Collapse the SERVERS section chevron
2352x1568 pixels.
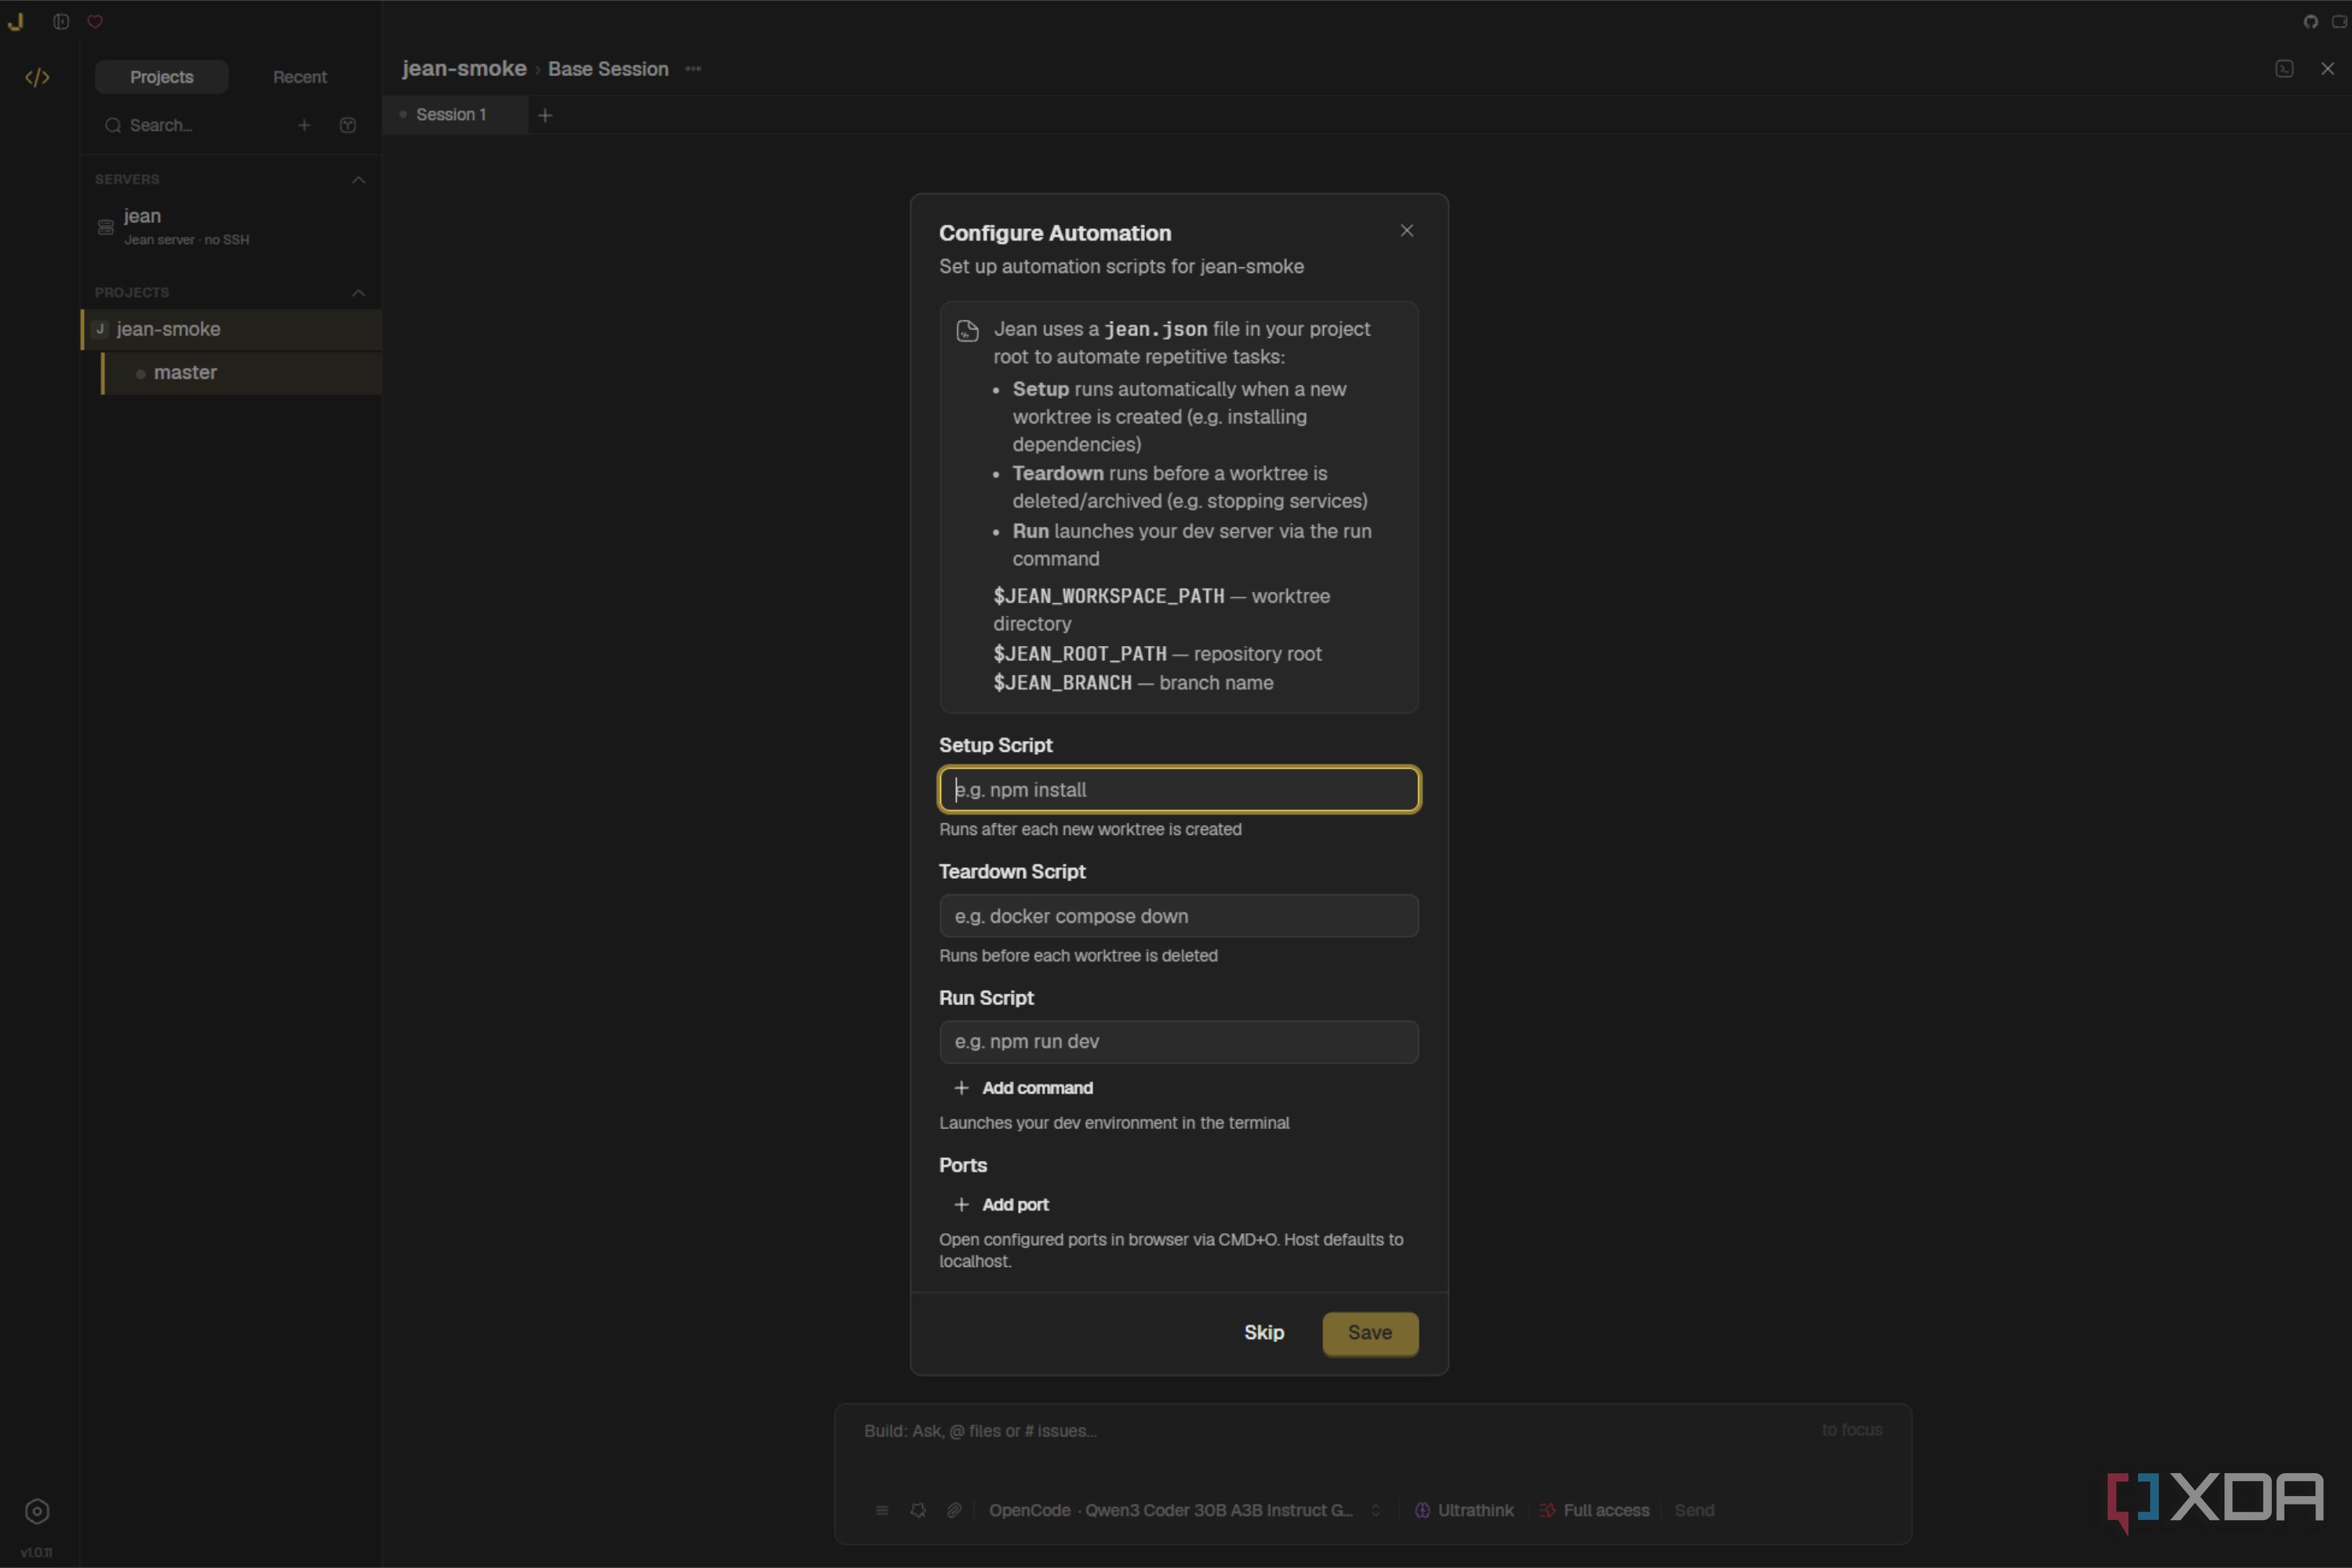[x=358, y=180]
